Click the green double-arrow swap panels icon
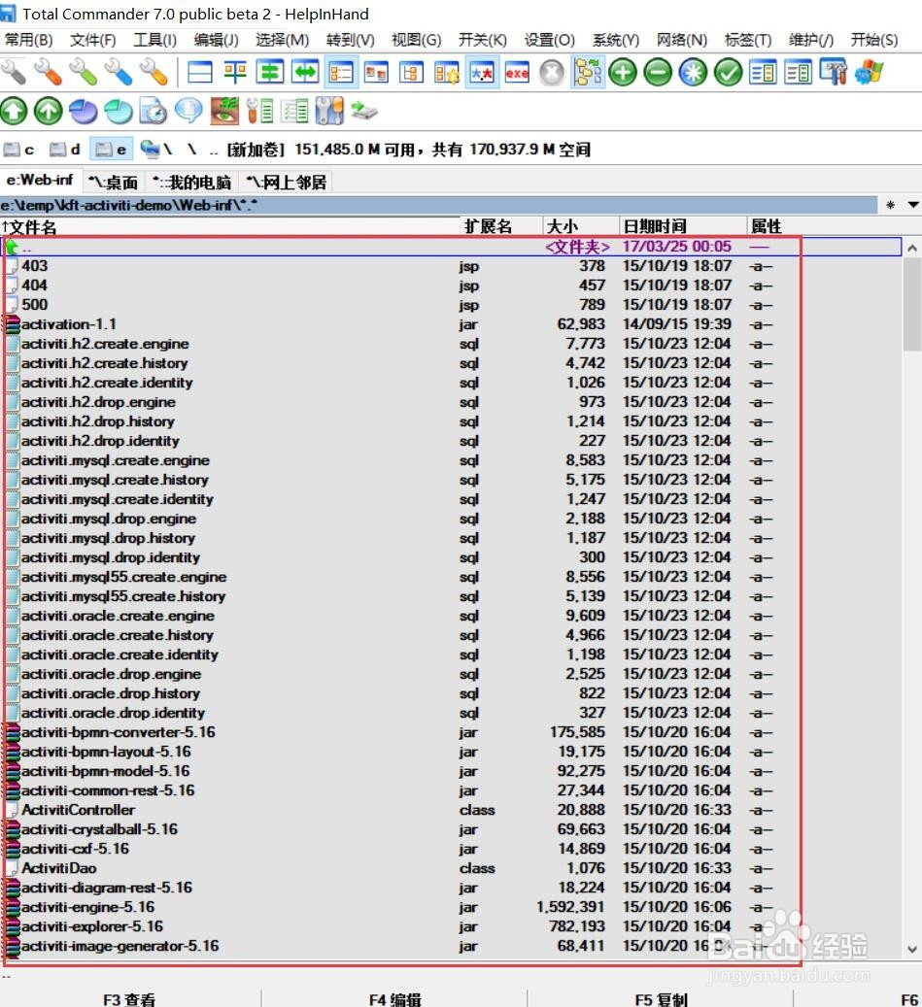Screen dimensions: 922x1007 305,72
